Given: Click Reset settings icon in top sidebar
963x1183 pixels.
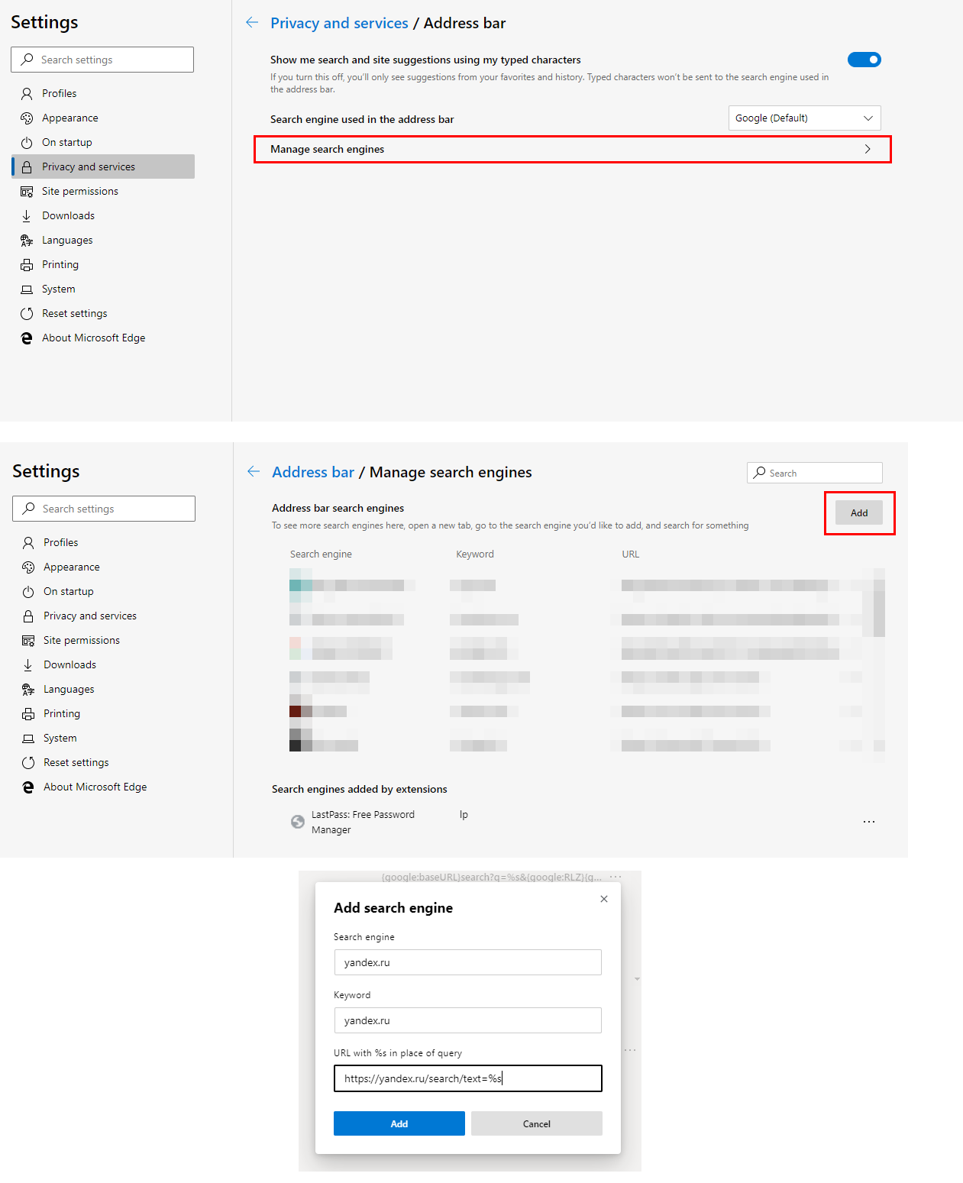Looking at the screenshot, I should tap(27, 313).
